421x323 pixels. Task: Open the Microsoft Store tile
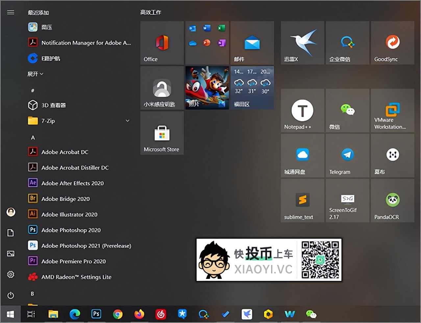pos(162,133)
